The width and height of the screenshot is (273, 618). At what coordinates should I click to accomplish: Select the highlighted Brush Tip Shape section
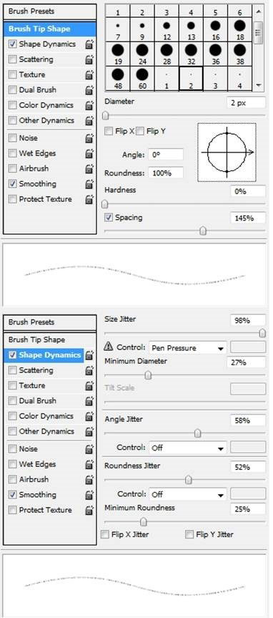50,29
